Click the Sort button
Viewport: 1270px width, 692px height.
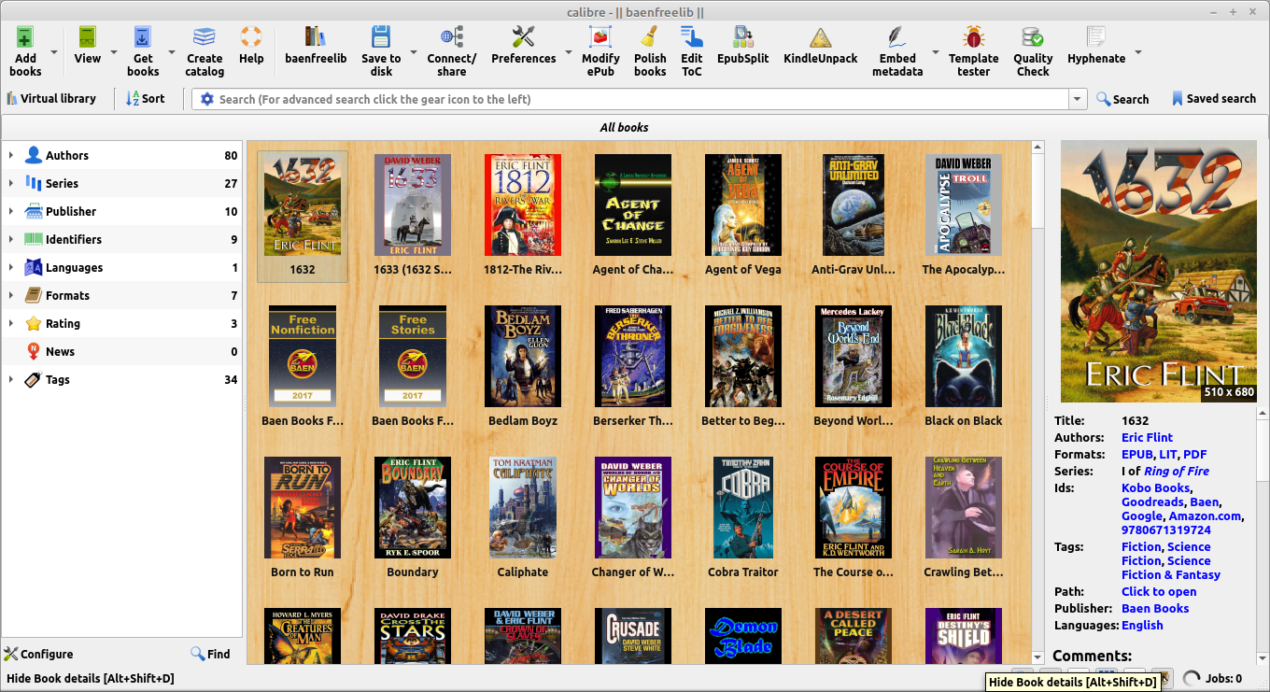click(x=146, y=98)
